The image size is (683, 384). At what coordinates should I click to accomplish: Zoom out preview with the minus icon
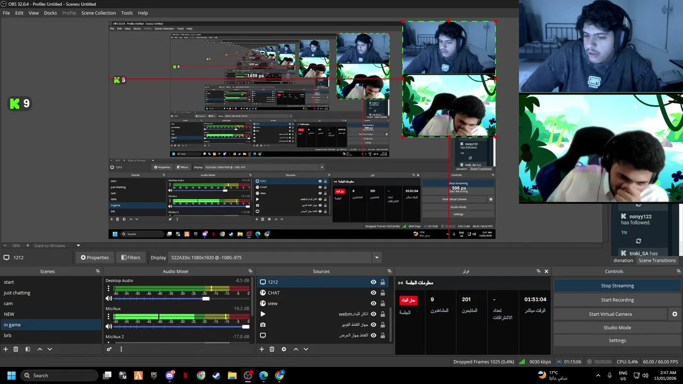coord(5,245)
